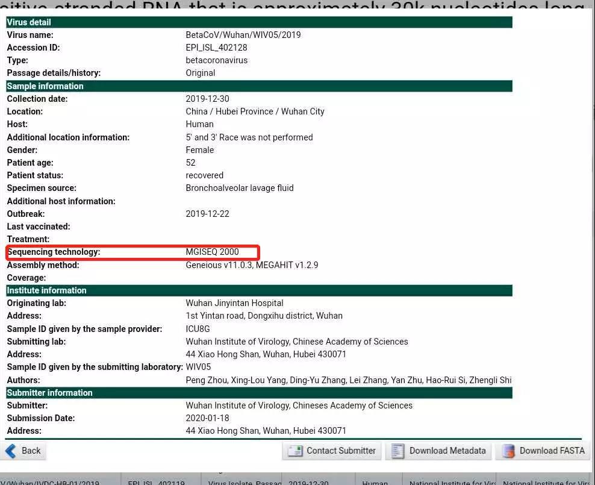Click the patient age value 52
This screenshot has width=595, height=485.
(190, 163)
